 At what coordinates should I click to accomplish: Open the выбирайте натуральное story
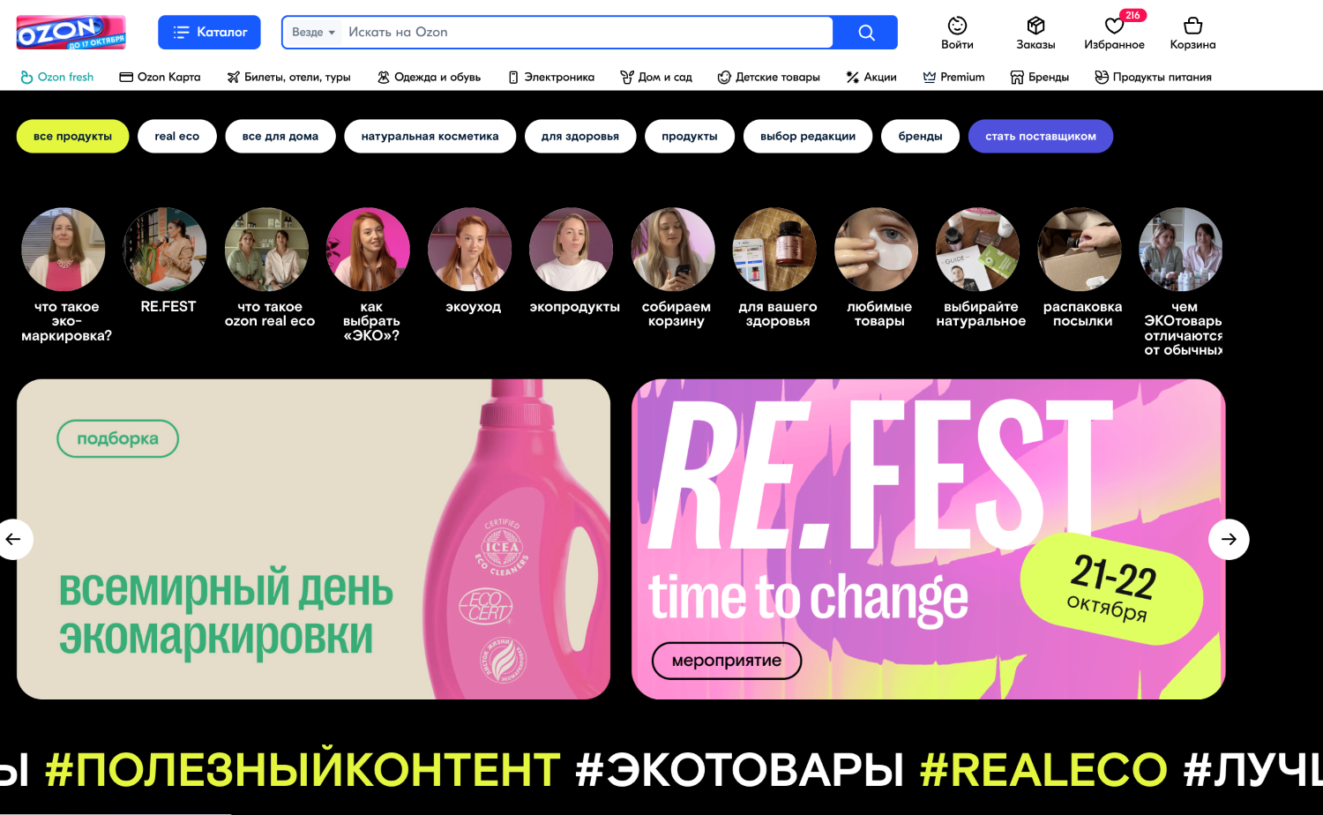(978, 250)
